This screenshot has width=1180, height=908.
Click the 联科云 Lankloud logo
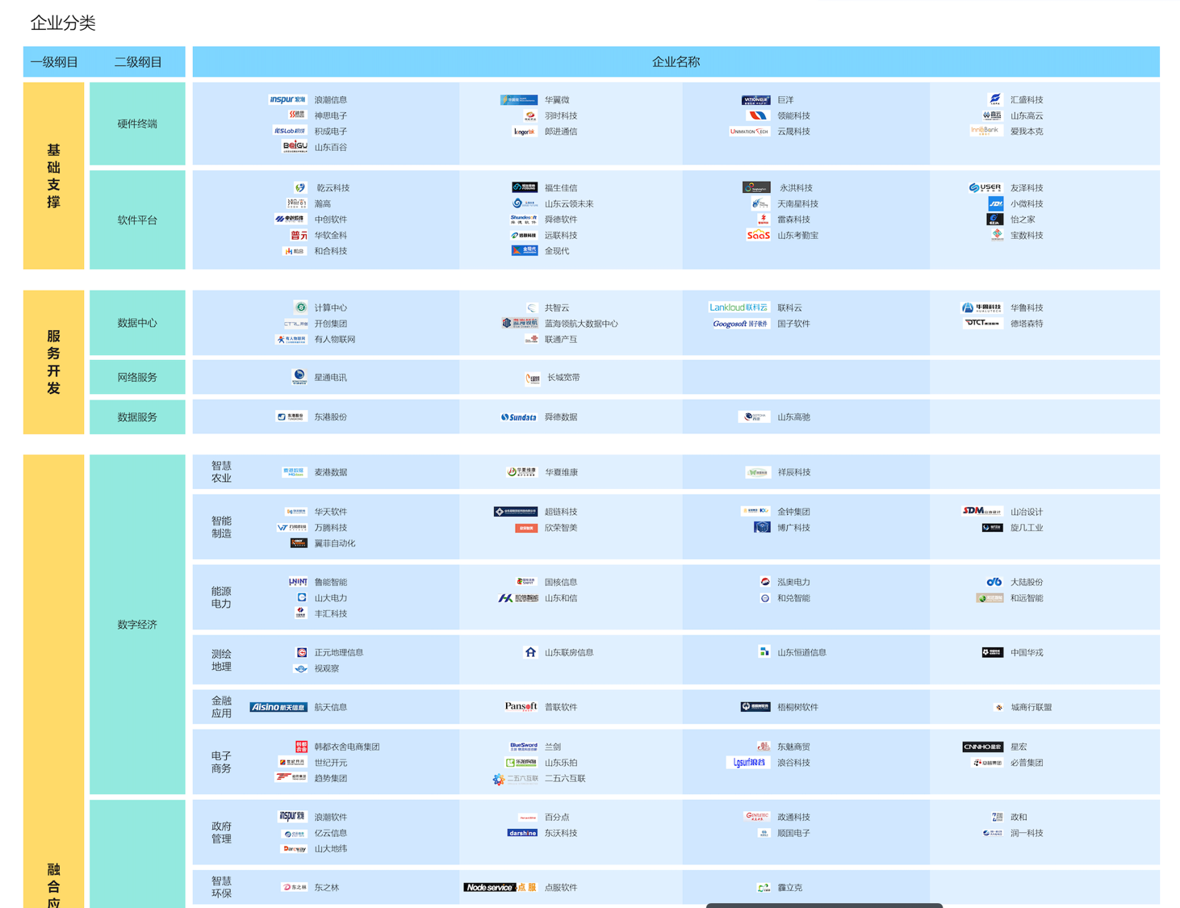[x=739, y=308]
